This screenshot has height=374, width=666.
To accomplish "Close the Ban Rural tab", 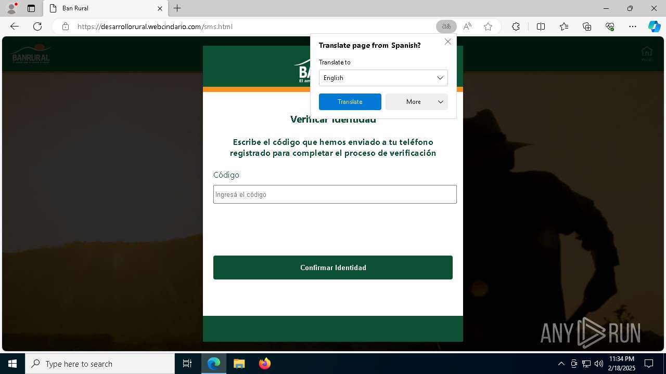I will [x=160, y=8].
